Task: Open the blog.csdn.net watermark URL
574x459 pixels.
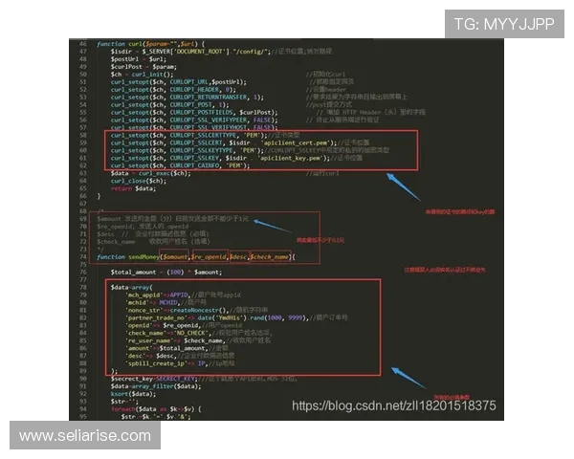Action: [x=393, y=405]
